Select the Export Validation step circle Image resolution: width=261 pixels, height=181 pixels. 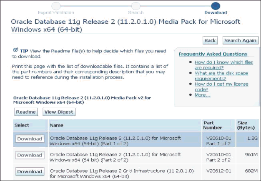pyautogui.click(x=56, y=6)
